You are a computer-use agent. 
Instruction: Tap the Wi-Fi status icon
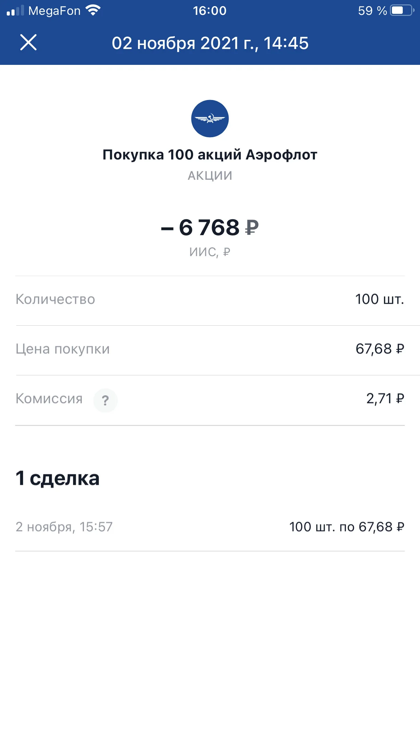click(x=93, y=10)
